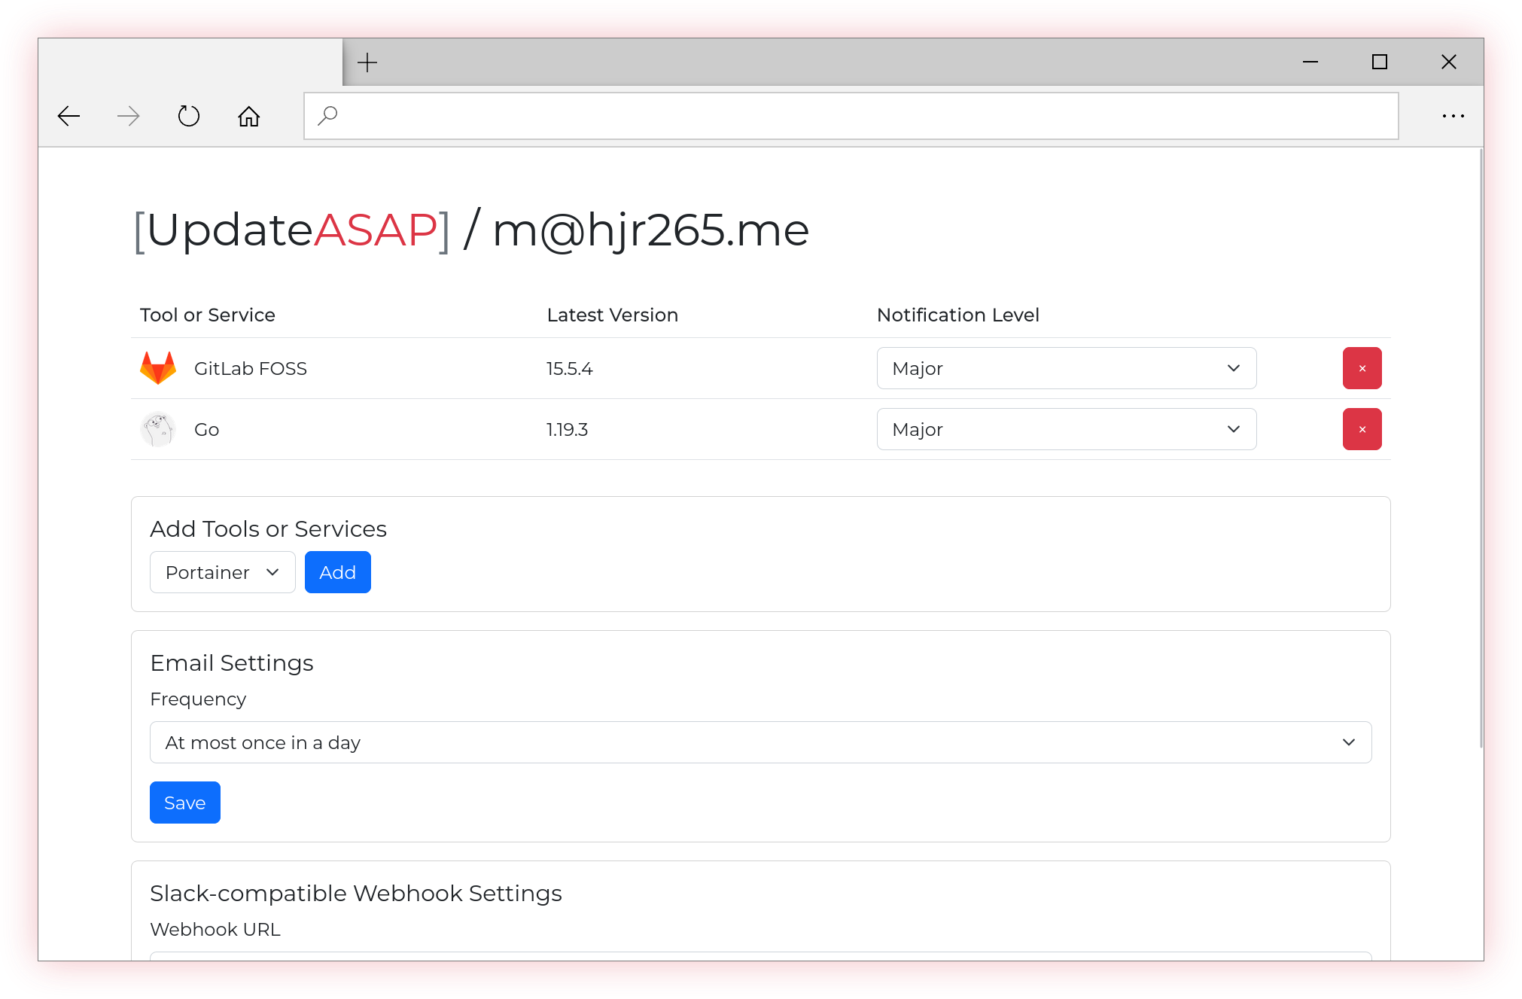Remove Go with red X button
The width and height of the screenshot is (1522, 999).
point(1362,429)
